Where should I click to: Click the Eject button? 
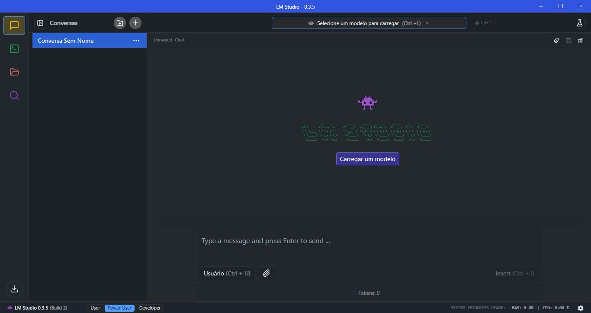(x=483, y=23)
